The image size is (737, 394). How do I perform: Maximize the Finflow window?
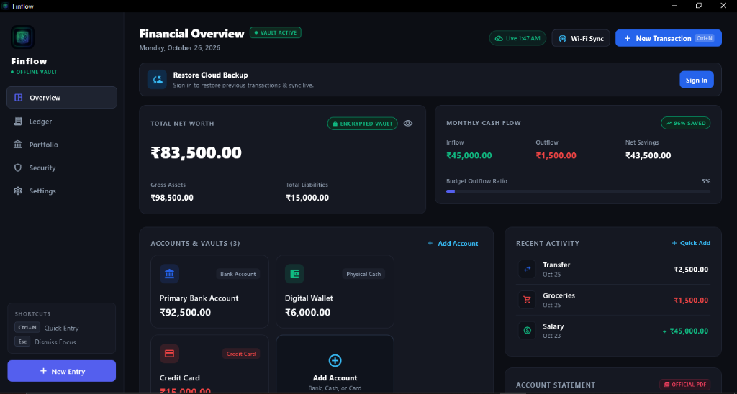pyautogui.click(x=699, y=6)
